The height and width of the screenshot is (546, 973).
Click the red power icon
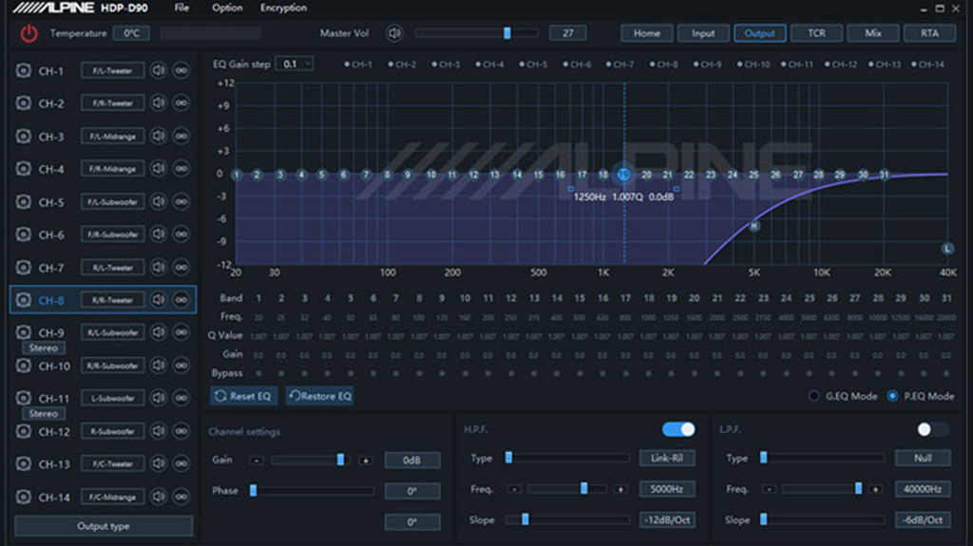pos(29,33)
